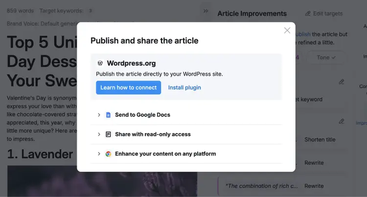This screenshot has height=197, width=367.
Task: Click the Chrome icon
Action: (x=108, y=154)
